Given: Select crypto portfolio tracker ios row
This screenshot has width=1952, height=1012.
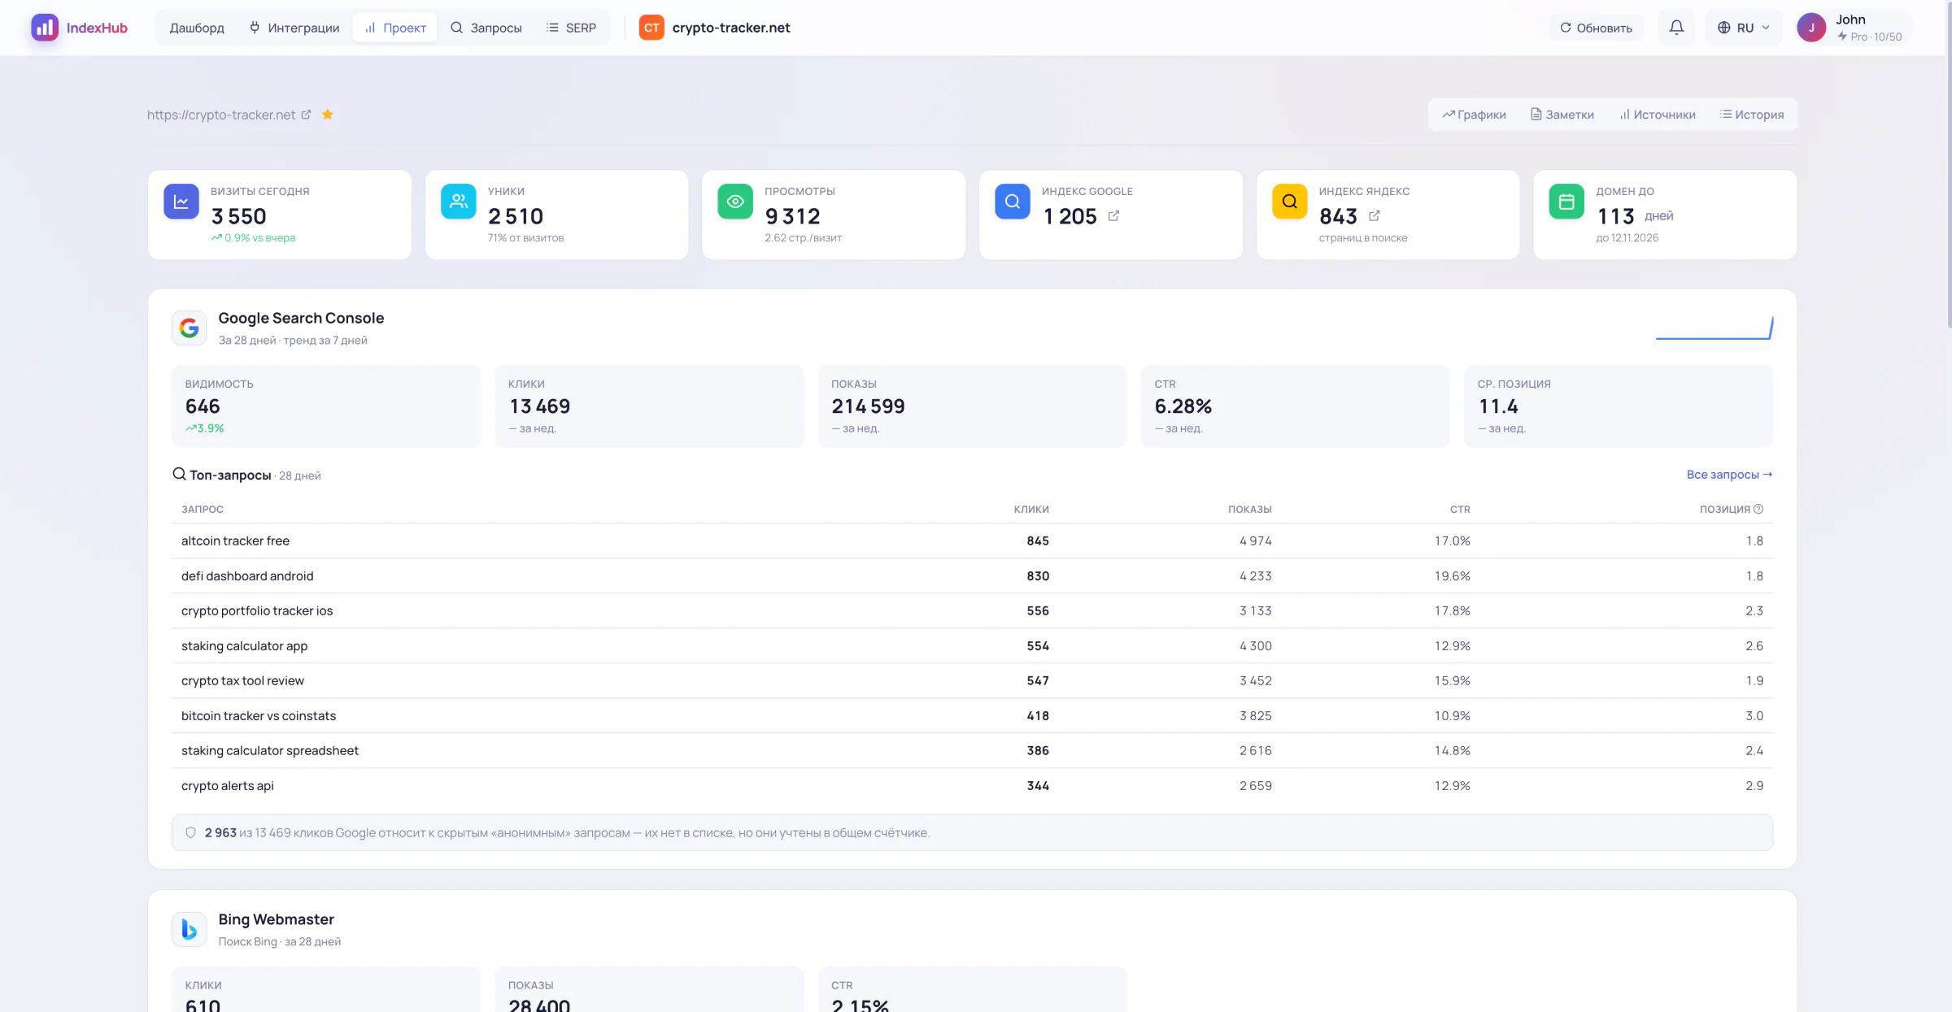Looking at the screenshot, I should 972,610.
